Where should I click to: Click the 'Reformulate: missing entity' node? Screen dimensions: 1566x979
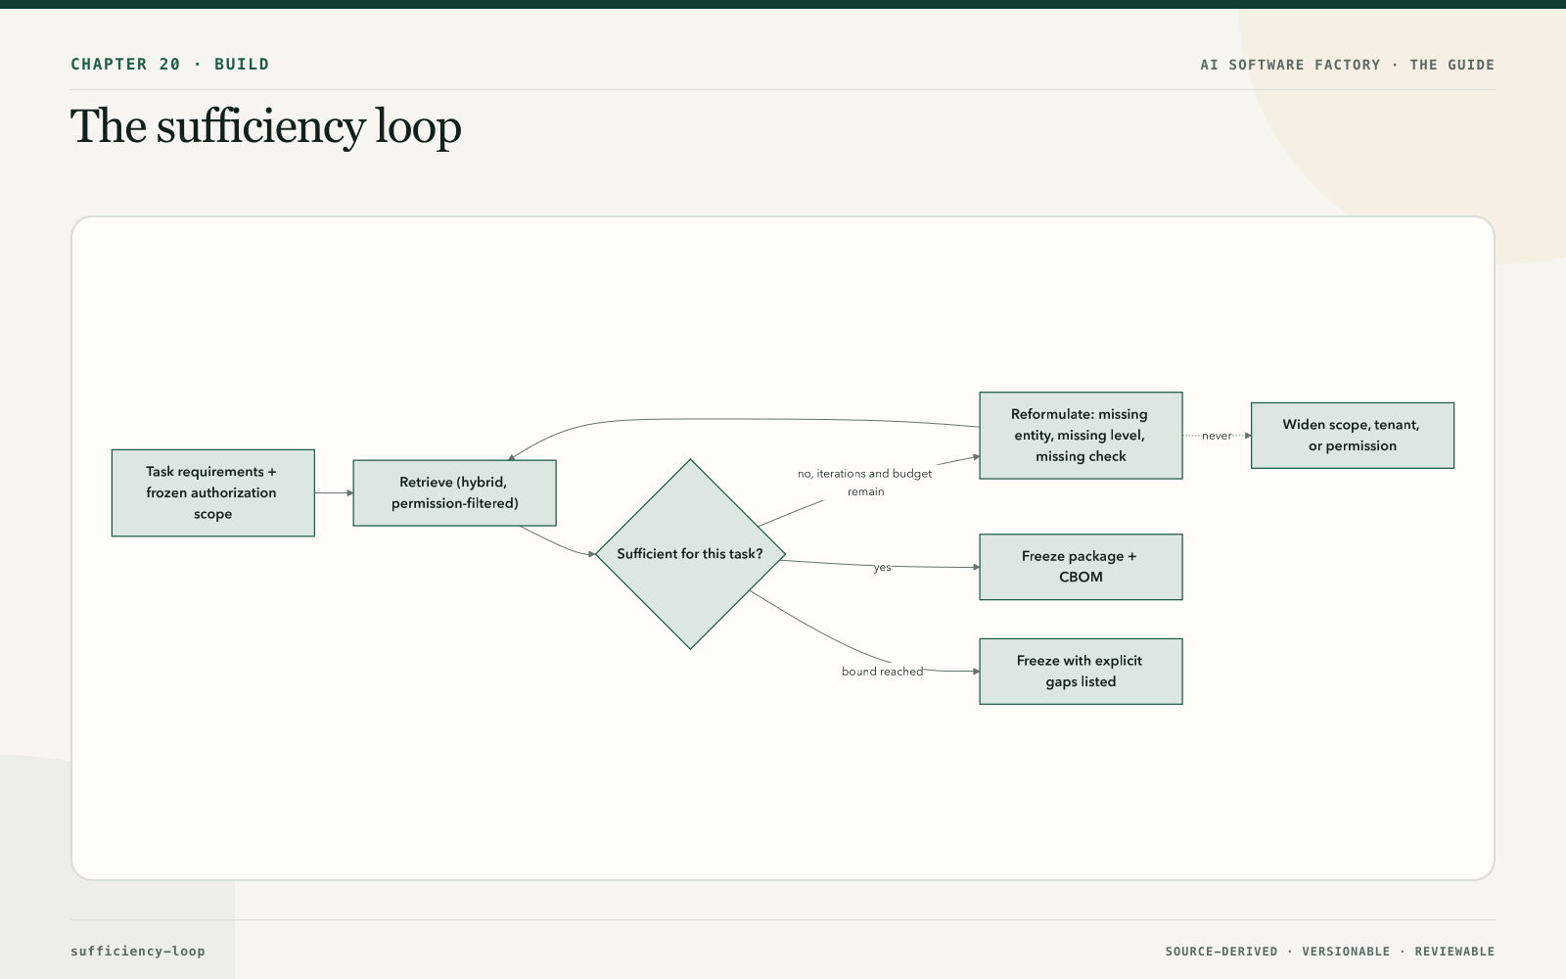click(x=1081, y=436)
